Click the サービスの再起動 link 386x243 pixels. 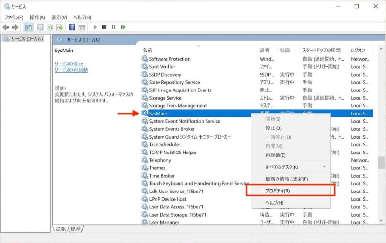[71, 70]
